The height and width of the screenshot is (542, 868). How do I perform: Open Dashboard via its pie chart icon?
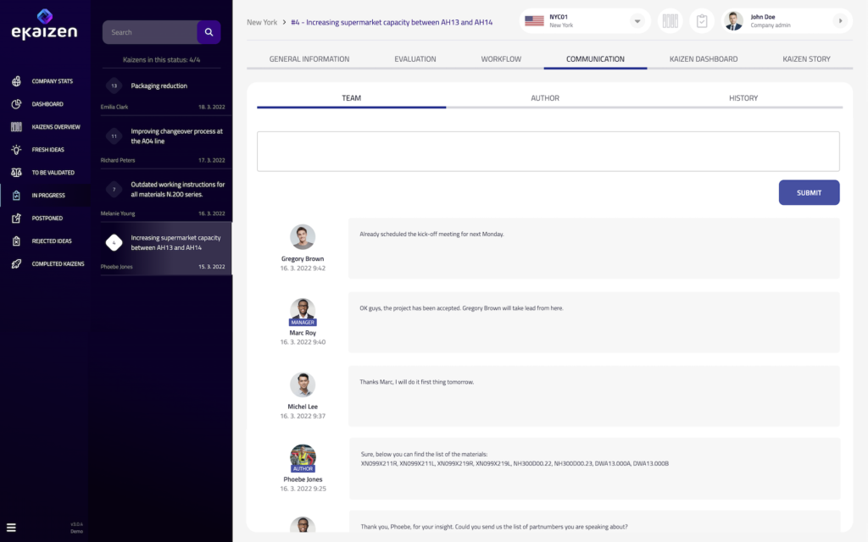(16, 104)
